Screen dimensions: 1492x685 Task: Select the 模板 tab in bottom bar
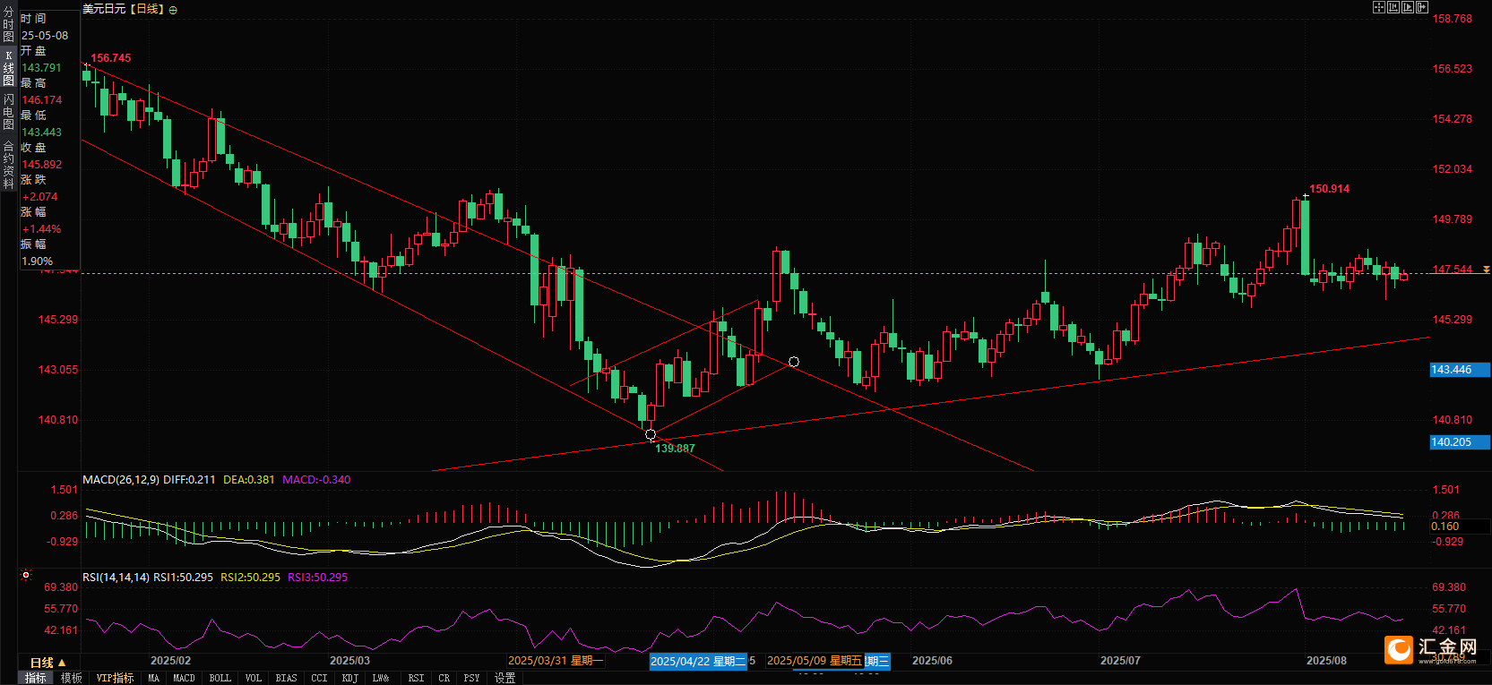pos(72,679)
